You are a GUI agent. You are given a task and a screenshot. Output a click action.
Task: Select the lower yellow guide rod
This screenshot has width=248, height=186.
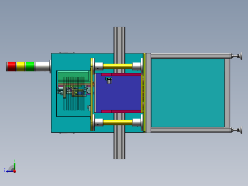pyautogui.click(x=118, y=123)
